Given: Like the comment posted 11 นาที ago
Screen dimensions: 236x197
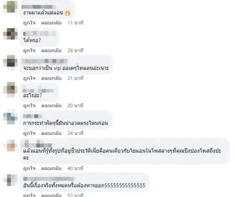Looking at the screenshot, I should tap(29, 23).
